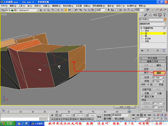Select the 顶点 (Vertex) sub-object level
Image resolution: width=168 pixels, height=126 pixels.
tap(147, 31)
